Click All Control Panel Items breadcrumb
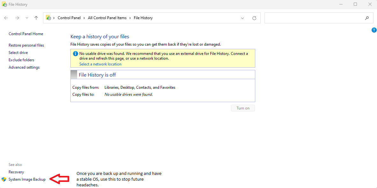 (107, 18)
